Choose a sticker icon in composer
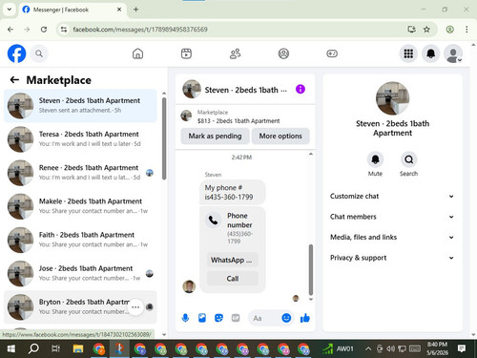 coord(218,318)
